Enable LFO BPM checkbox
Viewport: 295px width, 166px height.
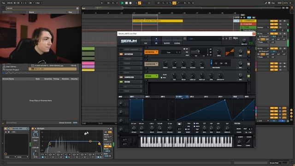pos(195,124)
